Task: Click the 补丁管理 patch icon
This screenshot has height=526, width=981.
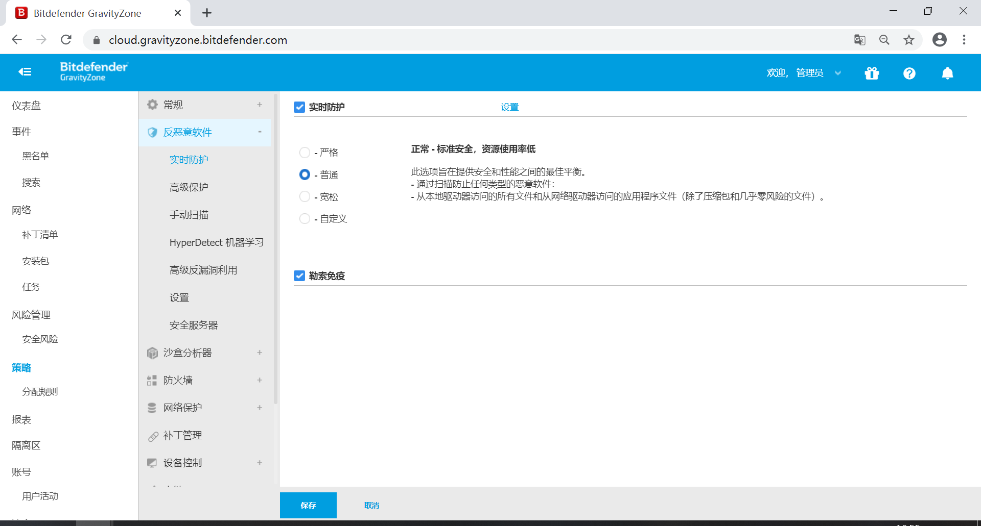Action: tap(152, 436)
